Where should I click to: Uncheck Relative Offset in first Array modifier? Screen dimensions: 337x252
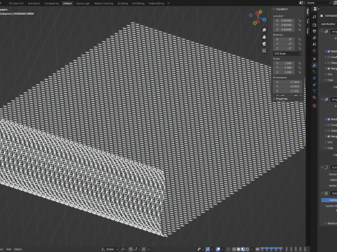point(329,51)
